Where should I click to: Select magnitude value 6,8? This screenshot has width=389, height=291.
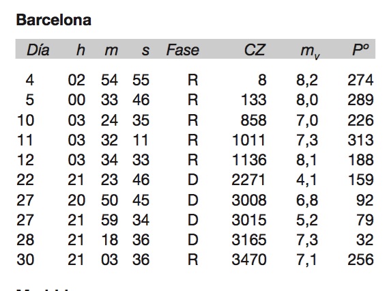[x=307, y=201]
